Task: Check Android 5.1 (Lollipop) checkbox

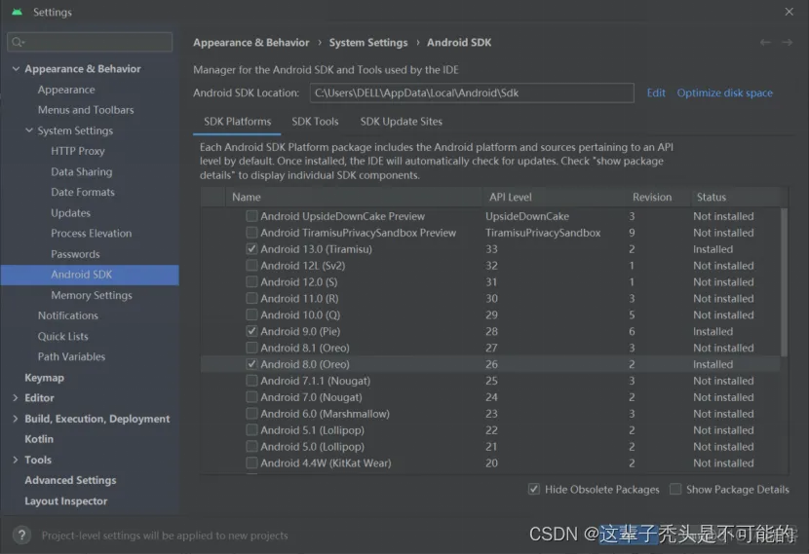Action: 251,430
